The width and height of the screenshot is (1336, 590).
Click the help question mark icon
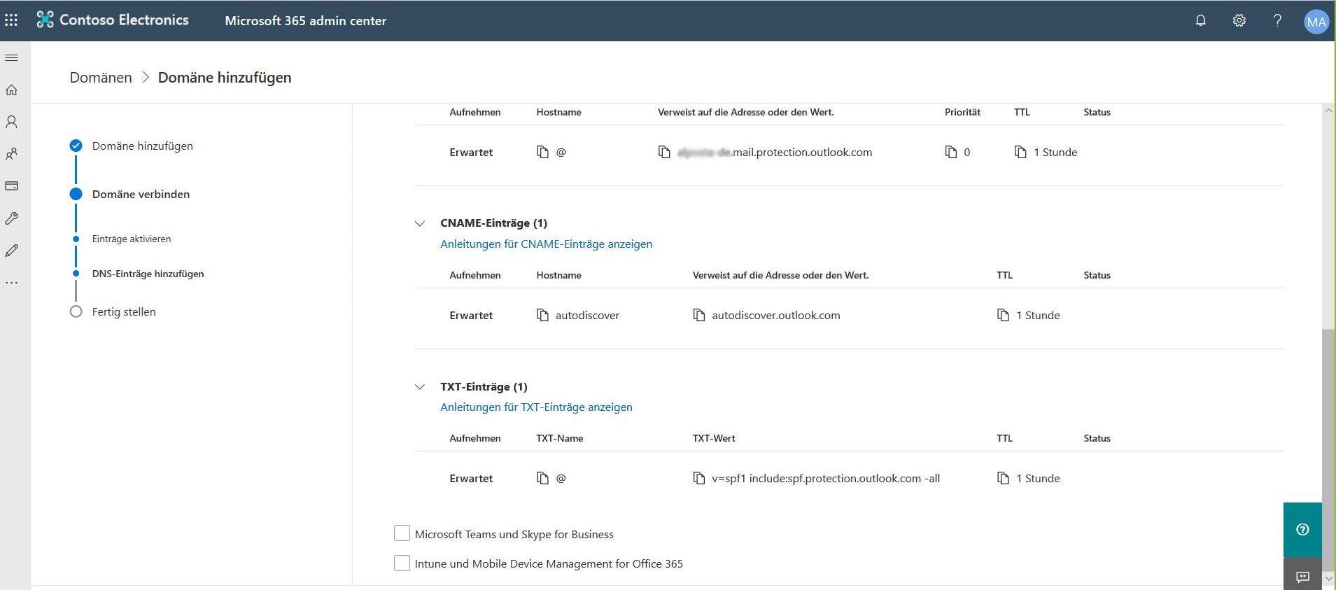[1277, 20]
